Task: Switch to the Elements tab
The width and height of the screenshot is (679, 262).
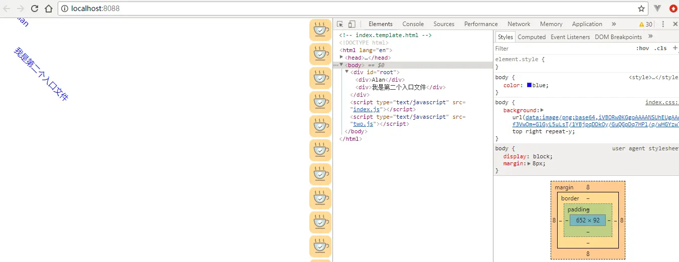Action: click(381, 24)
